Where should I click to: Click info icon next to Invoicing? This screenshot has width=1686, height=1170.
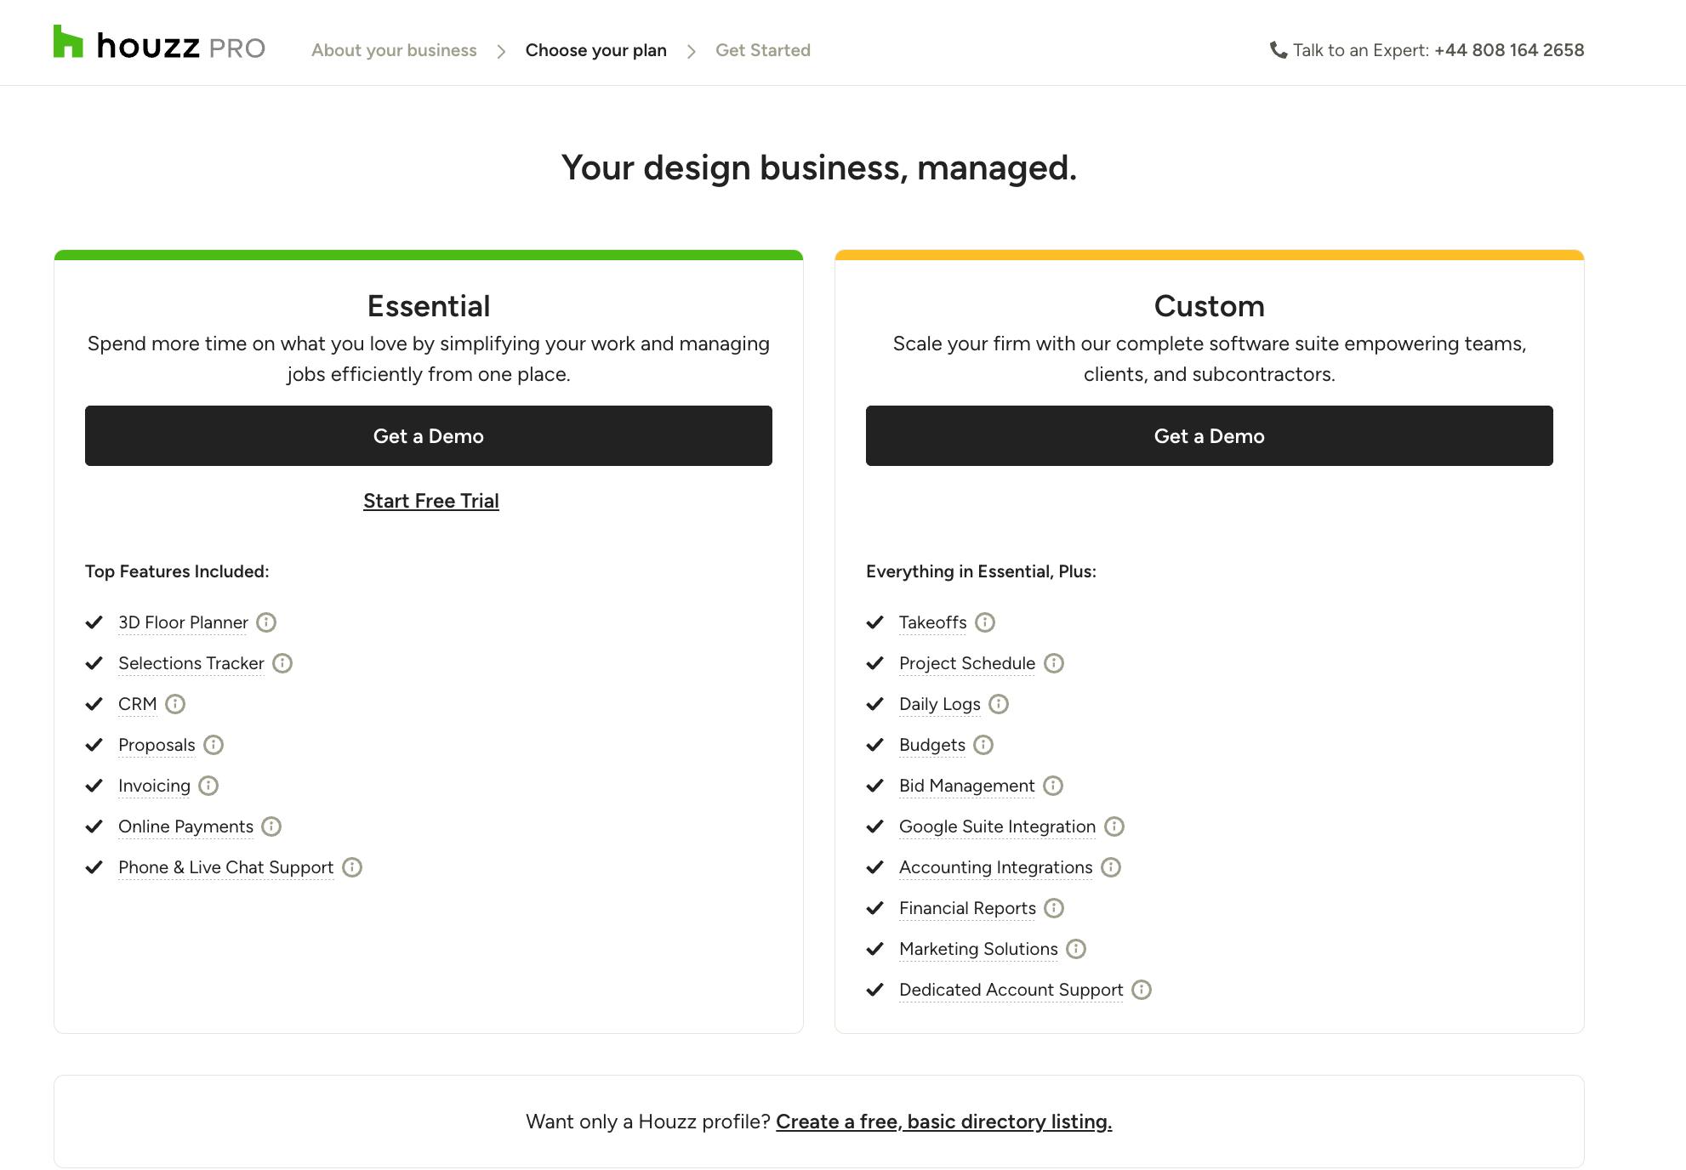click(x=208, y=786)
